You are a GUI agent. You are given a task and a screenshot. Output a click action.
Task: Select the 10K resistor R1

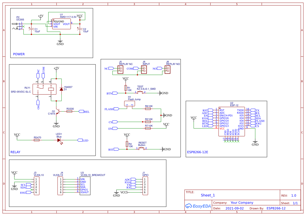pyautogui.click(x=125, y=88)
